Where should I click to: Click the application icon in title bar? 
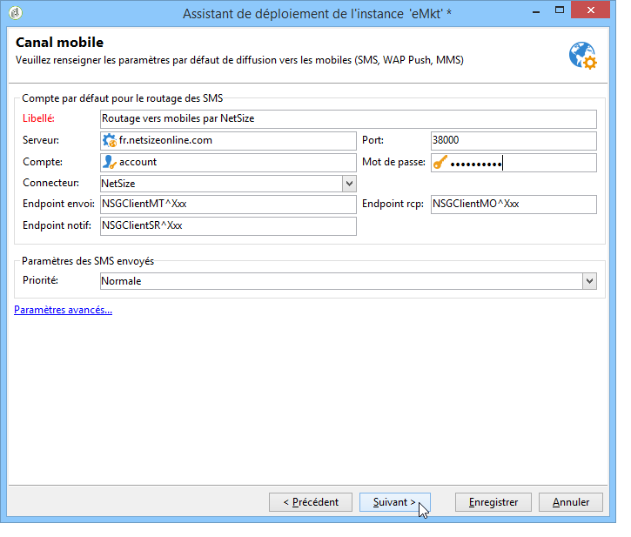coord(16,13)
